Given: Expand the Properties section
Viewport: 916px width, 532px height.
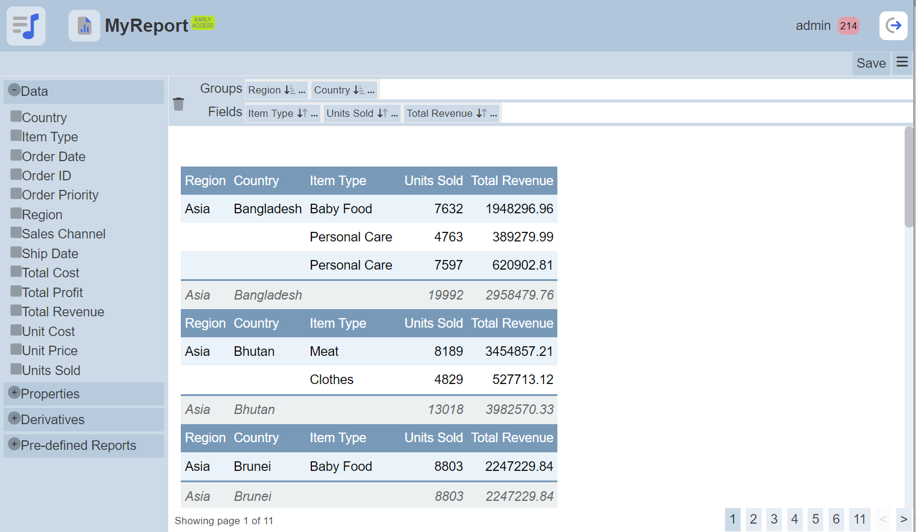Looking at the screenshot, I should coord(14,393).
